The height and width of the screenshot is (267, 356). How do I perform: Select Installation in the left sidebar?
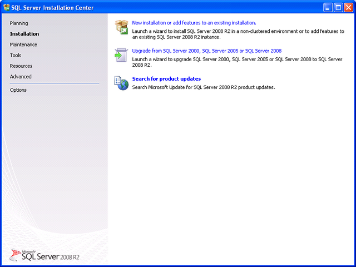click(24, 34)
